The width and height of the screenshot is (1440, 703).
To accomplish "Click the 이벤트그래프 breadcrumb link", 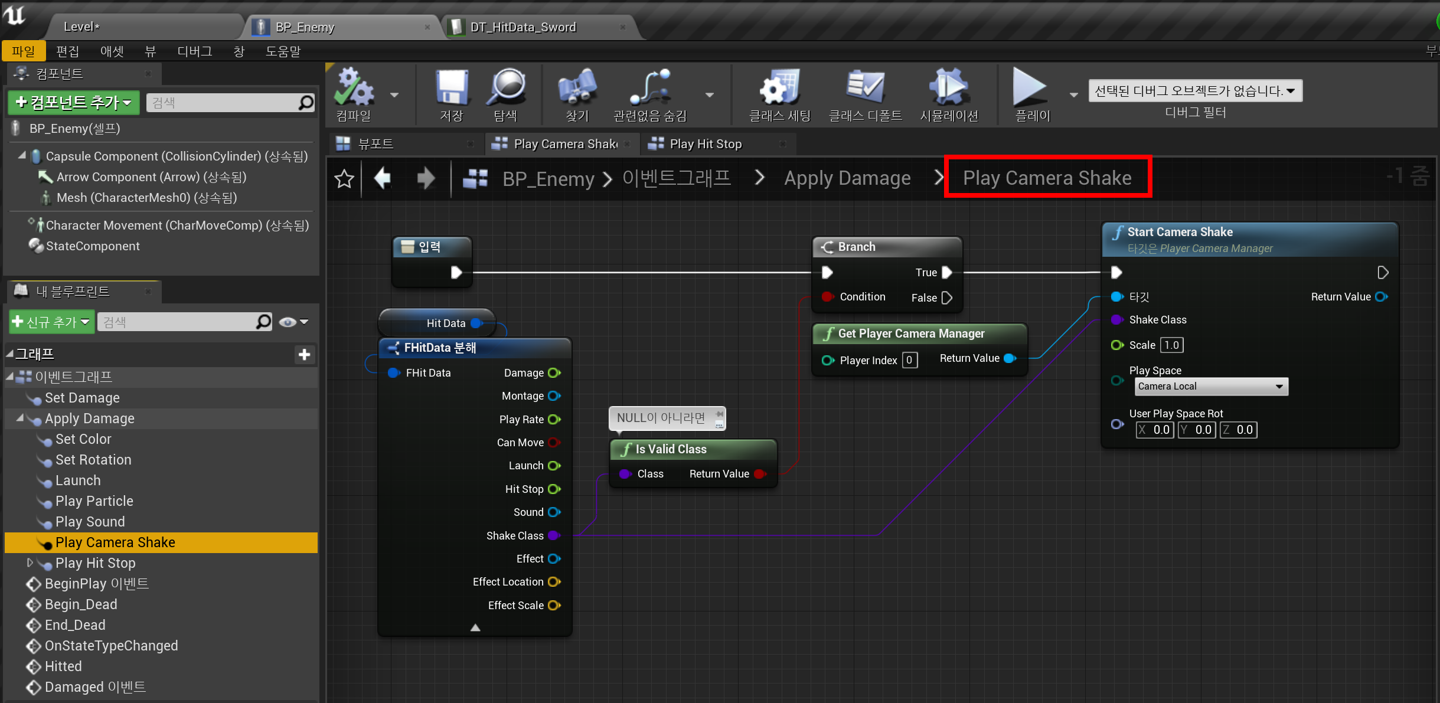I will click(x=677, y=178).
